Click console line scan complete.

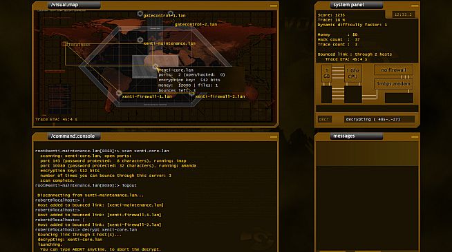[57, 180]
